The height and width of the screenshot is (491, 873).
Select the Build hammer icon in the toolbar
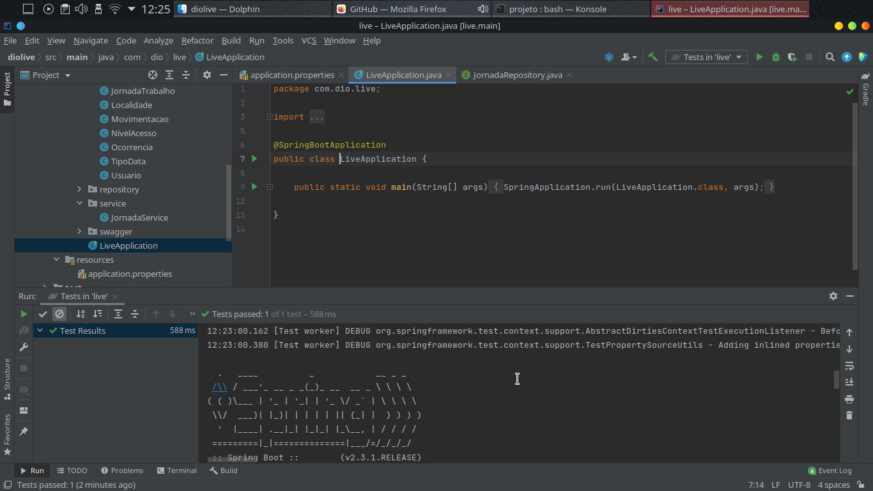coord(653,57)
